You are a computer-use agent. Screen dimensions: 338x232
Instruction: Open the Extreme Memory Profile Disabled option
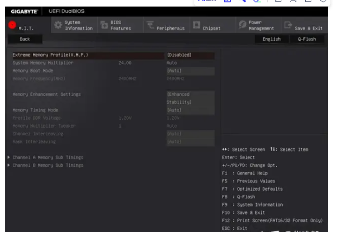pyautogui.click(x=190, y=55)
